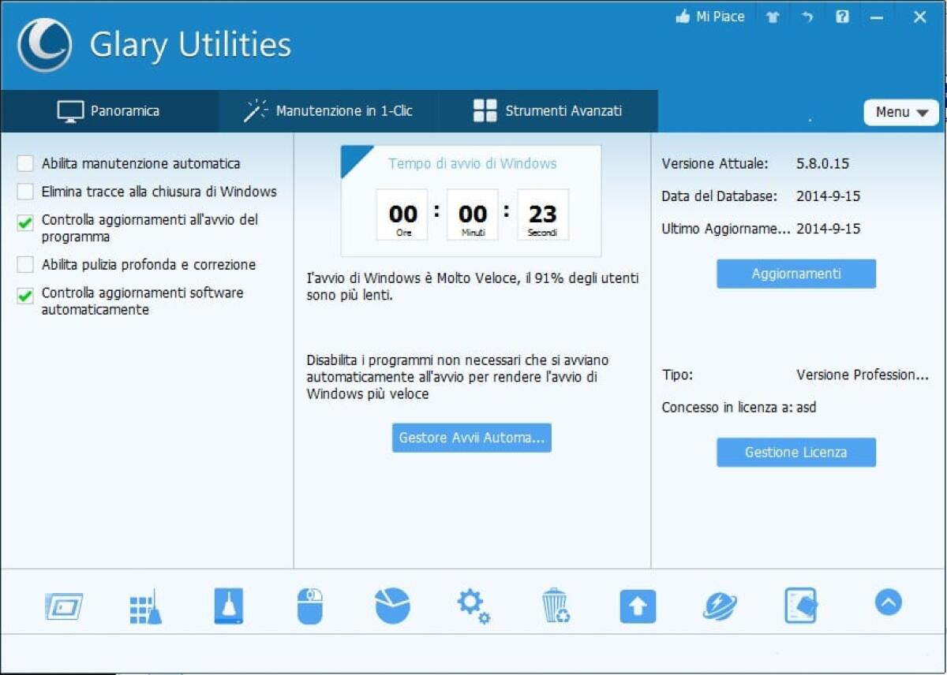
Task: Open the disk cleanup brush tool
Action: point(228,606)
